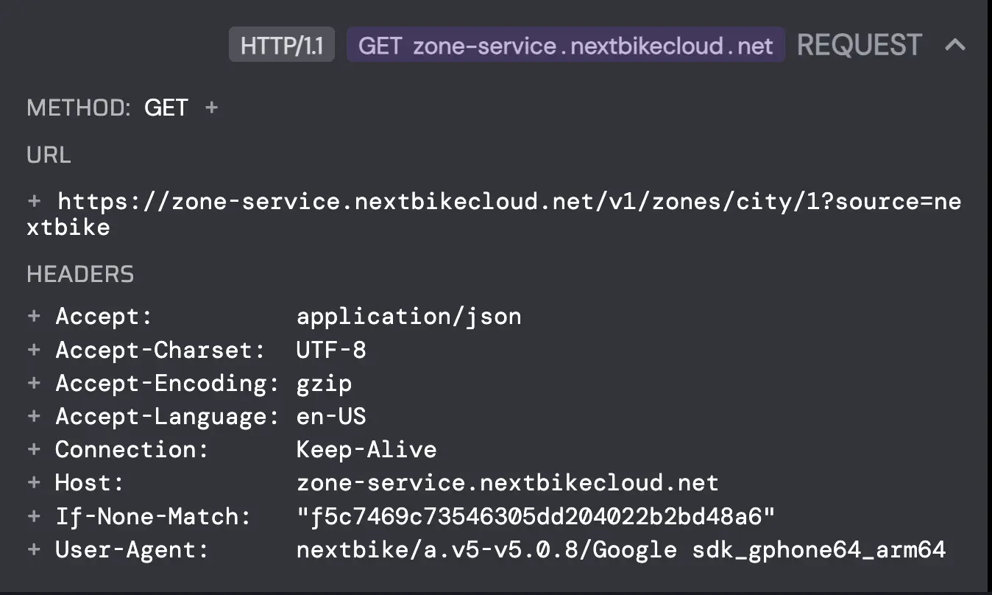Click the plus icon for Accept header
This screenshot has height=595, width=992.
[x=34, y=316]
